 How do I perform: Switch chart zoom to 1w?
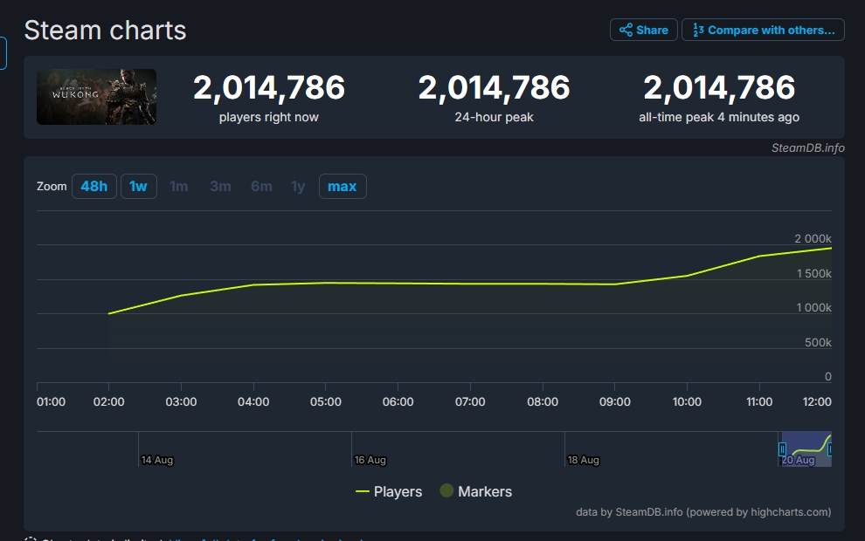(x=138, y=187)
